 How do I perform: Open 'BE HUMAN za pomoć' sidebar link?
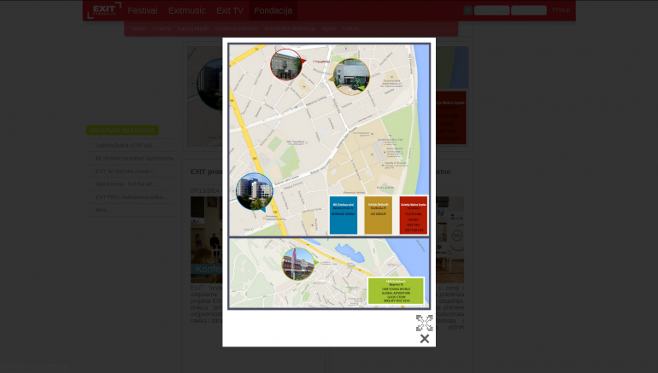pyautogui.click(x=133, y=158)
